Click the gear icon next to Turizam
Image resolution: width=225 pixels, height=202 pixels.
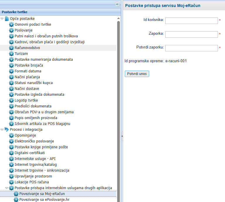point(11,54)
